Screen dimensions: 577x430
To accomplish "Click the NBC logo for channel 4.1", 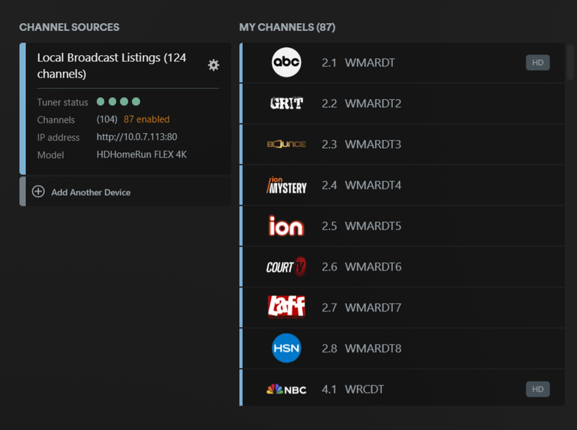I will (286, 389).
